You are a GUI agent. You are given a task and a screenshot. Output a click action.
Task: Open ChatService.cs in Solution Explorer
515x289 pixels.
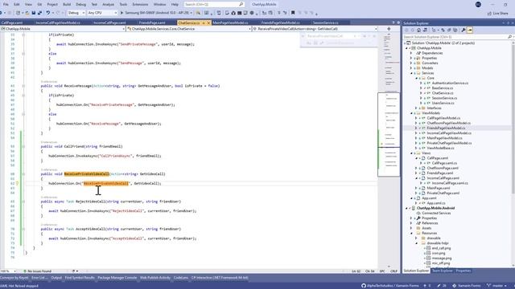pos(443,93)
